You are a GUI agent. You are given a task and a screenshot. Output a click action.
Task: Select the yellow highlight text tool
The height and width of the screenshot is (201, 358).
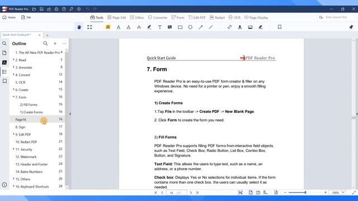click(x=108, y=27)
